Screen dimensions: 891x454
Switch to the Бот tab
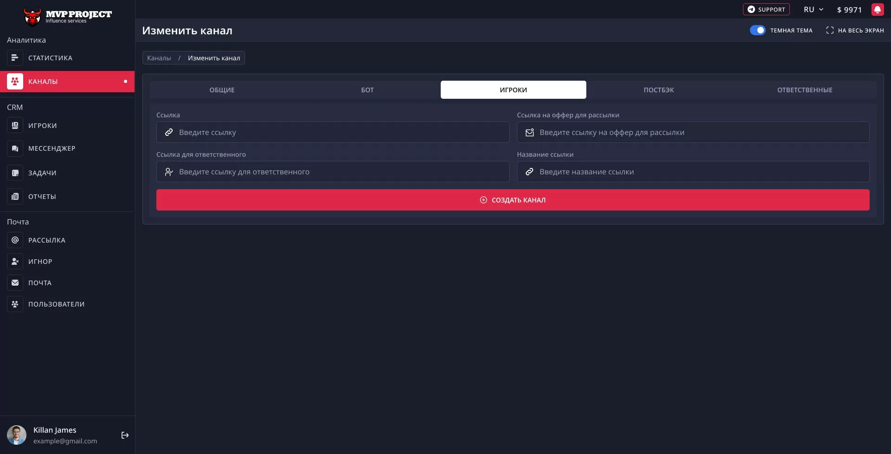(x=367, y=90)
